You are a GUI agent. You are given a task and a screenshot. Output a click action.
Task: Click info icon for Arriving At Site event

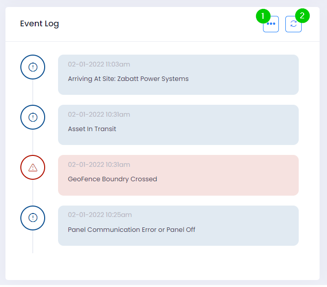pos(33,67)
